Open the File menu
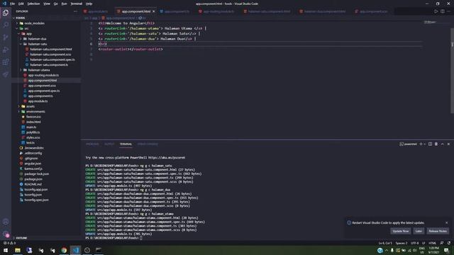The height and width of the screenshot is (255, 454). coord(12,4)
